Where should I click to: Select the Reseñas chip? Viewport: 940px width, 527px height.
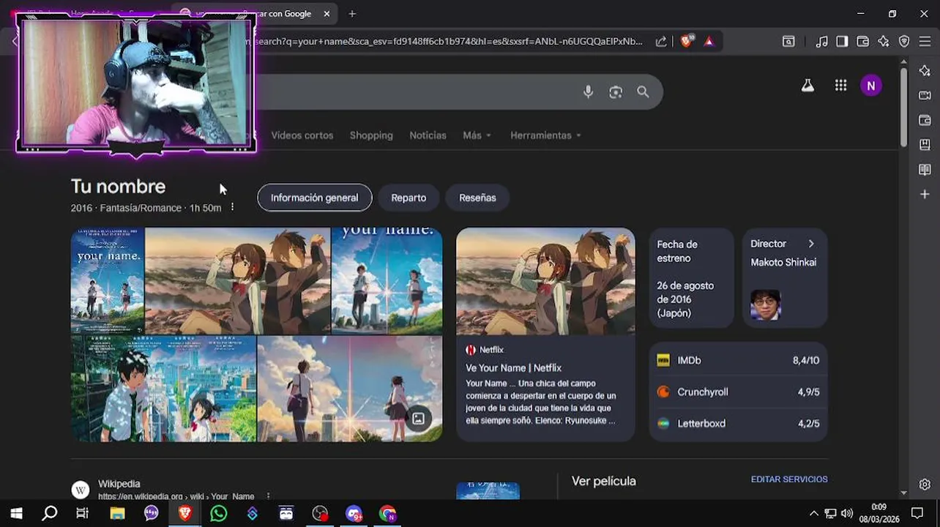[477, 198]
